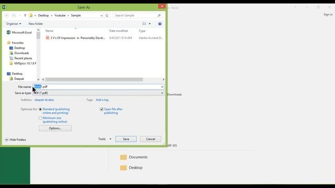Screen dimensions: 335x188
Task: Select the Desktop root node in the navigation pane
Action: point(15,74)
